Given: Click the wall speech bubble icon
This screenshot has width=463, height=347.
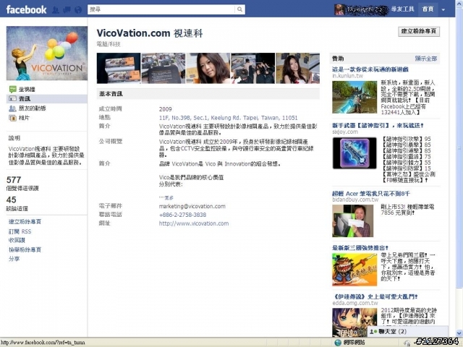Looking at the screenshot, I should click(x=13, y=89).
